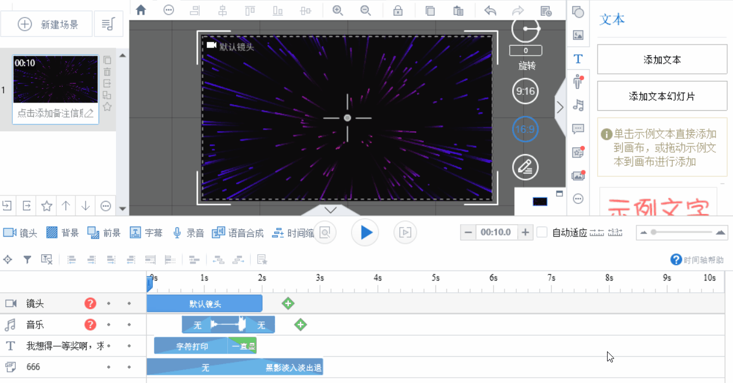Lock the selected object
Screen dimensions: 733x383
click(x=398, y=10)
